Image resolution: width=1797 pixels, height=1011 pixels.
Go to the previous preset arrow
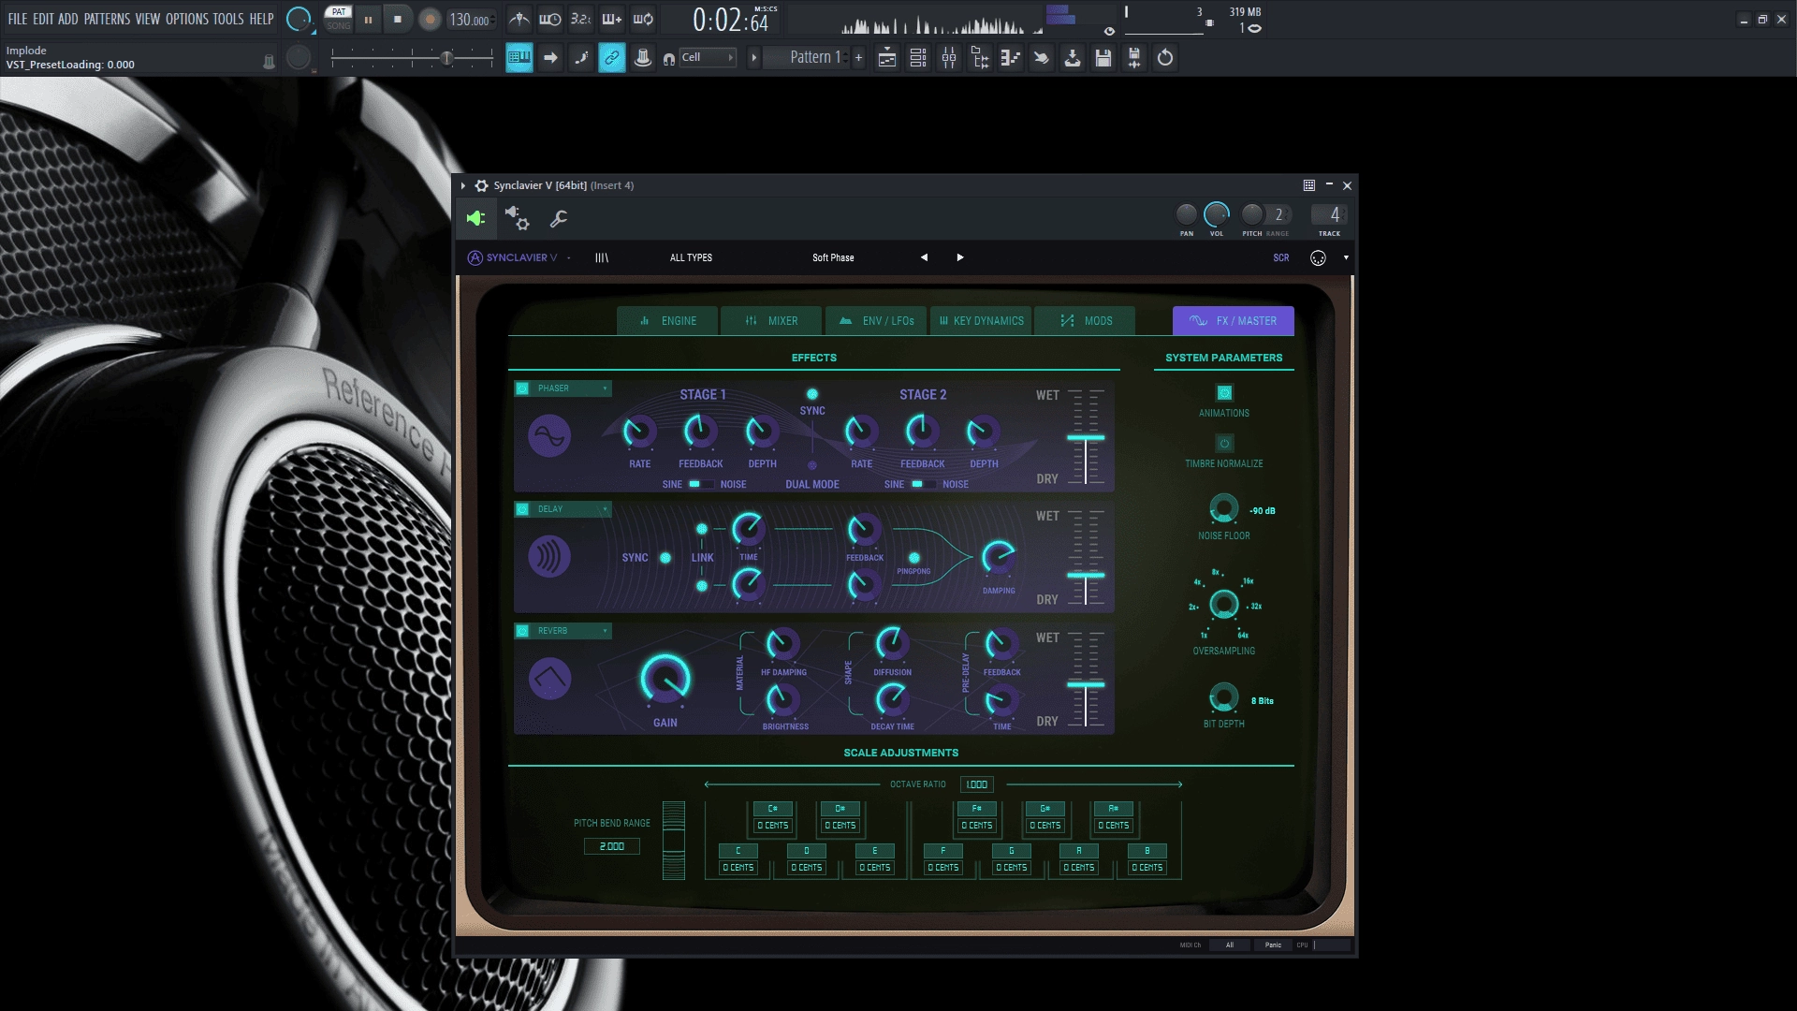924,257
